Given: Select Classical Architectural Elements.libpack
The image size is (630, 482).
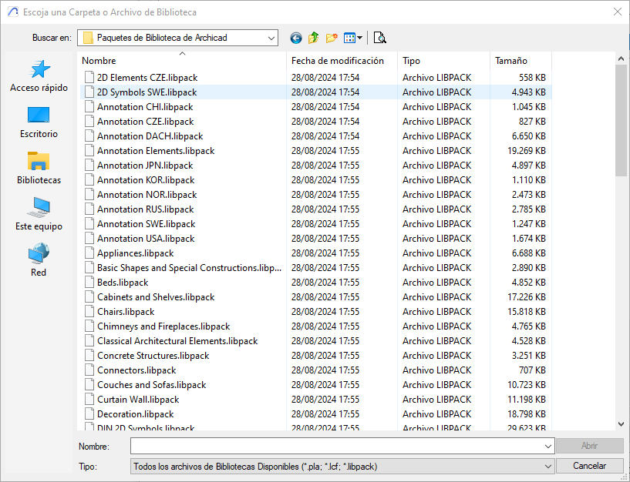Looking at the screenshot, I should click(177, 341).
